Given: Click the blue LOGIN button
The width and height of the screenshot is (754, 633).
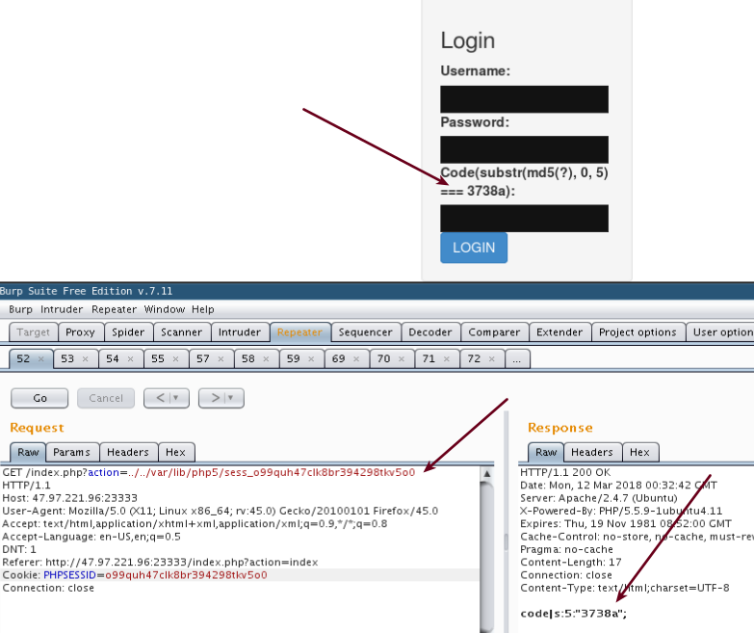Looking at the screenshot, I should (x=474, y=248).
